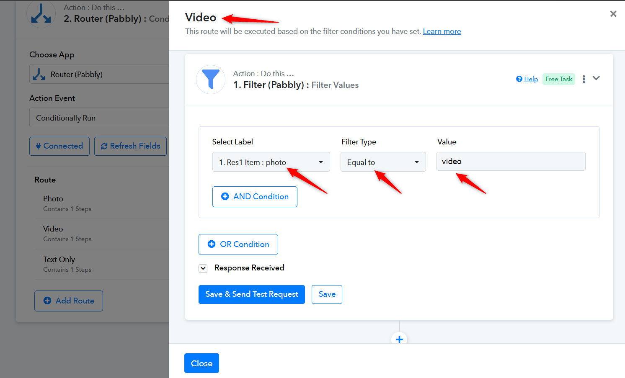Click the blue Filter funnel icon
The image size is (625, 378).
point(211,79)
